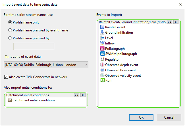This screenshot has height=126, width=185.
Task: Click the Regulator icon
Action: pyautogui.click(x=102, y=59)
